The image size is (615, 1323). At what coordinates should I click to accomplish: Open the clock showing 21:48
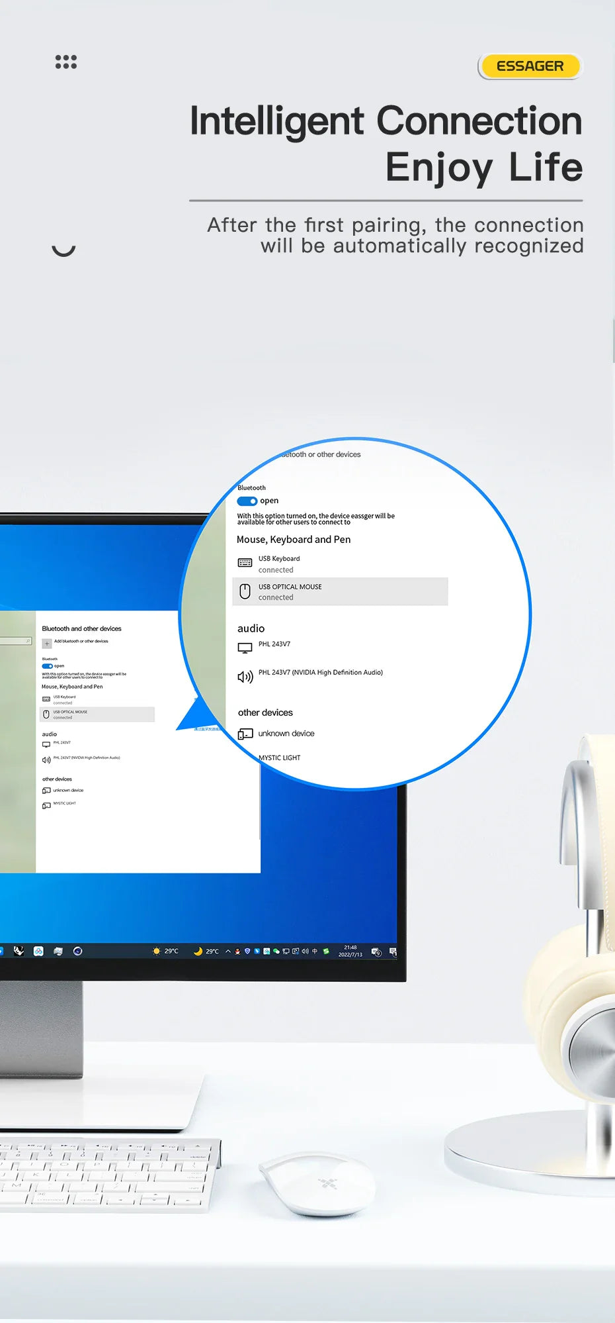[350, 951]
